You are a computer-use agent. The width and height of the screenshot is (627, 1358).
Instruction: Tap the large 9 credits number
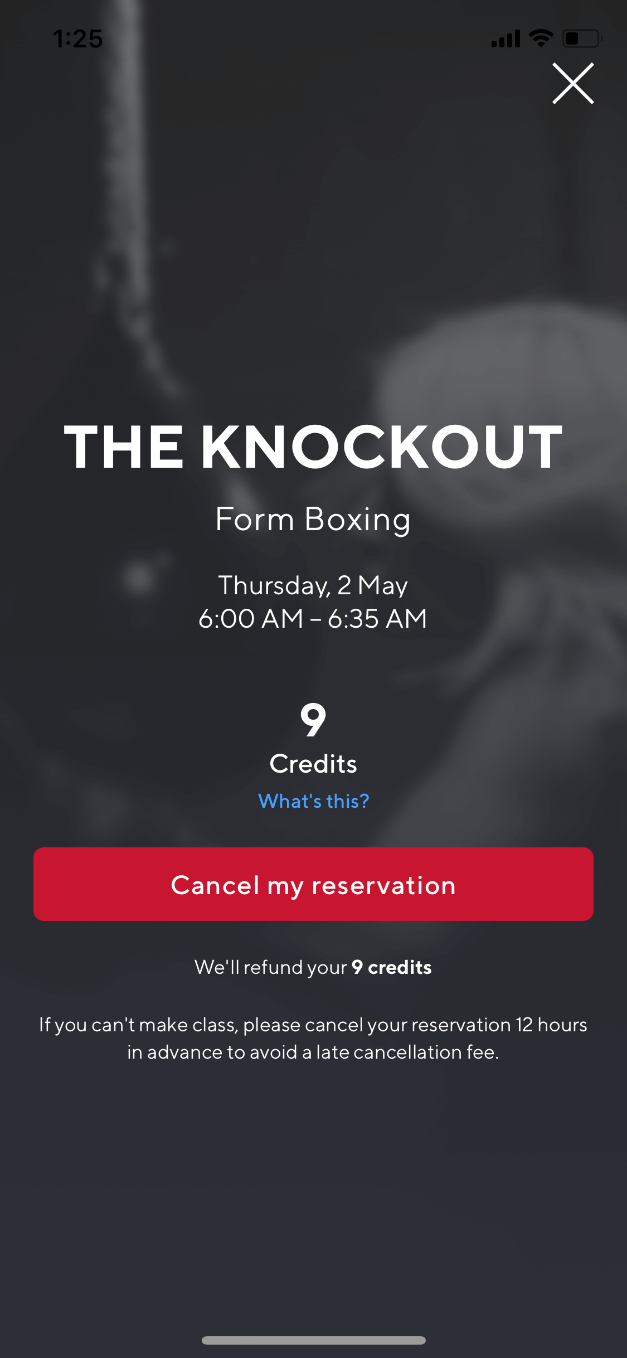(313, 720)
